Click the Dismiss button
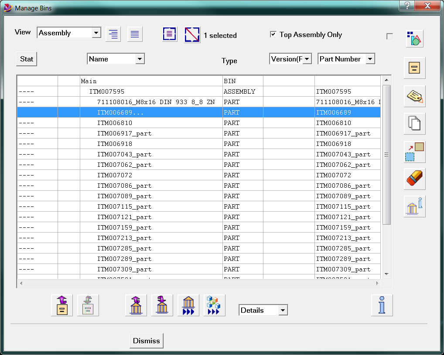Screen dimensions: 444x355 (147, 341)
